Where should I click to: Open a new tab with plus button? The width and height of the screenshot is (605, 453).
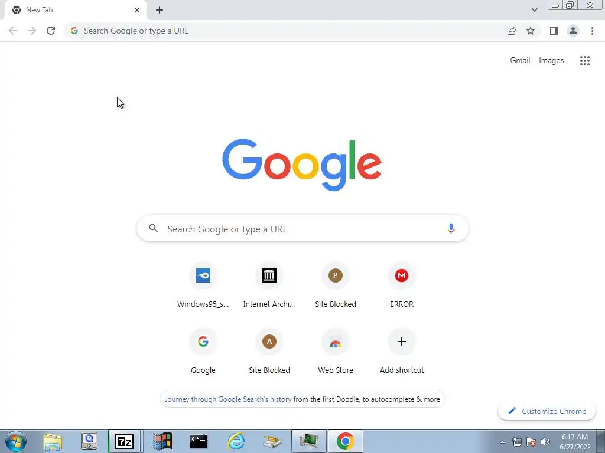point(160,10)
